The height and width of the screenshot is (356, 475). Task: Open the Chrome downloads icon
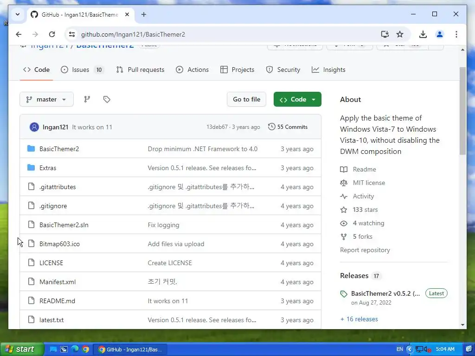(x=423, y=34)
